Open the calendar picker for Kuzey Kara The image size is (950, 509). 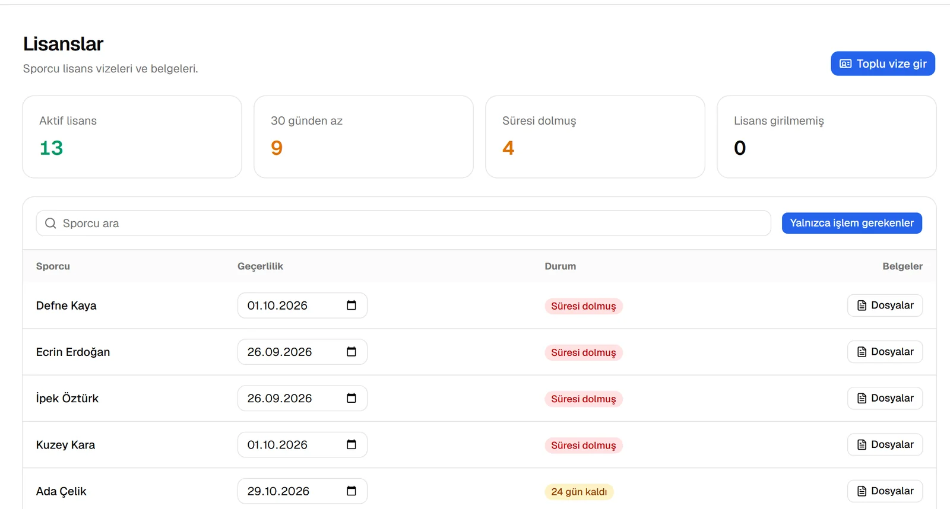coord(351,444)
